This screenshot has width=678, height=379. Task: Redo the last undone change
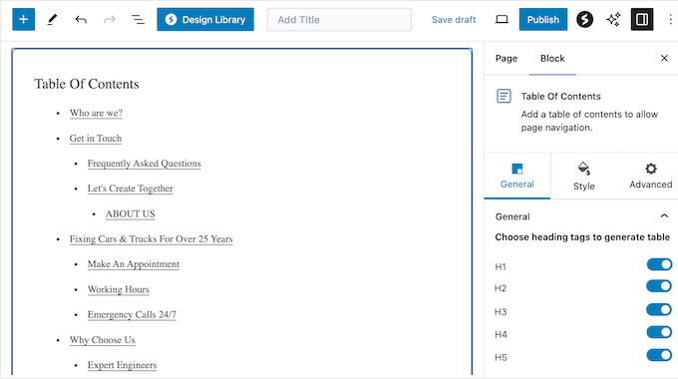(x=110, y=20)
